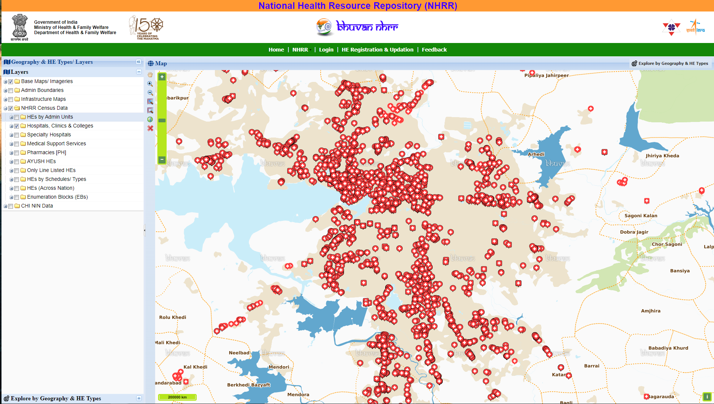The image size is (714, 404).
Task: Uncheck Hospitals, Clinics & Colleges checkbox
Action: tap(17, 126)
